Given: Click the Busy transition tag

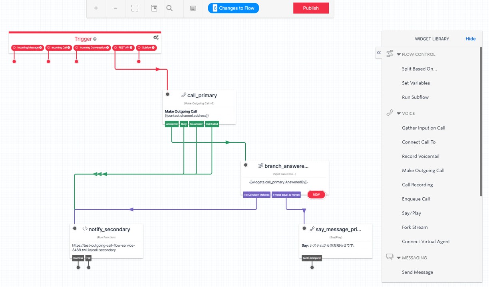Looking at the screenshot, I should click(184, 124).
